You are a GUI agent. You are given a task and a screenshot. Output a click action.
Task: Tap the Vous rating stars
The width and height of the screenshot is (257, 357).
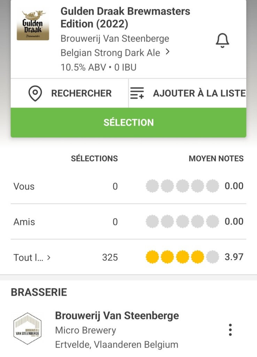(182, 186)
